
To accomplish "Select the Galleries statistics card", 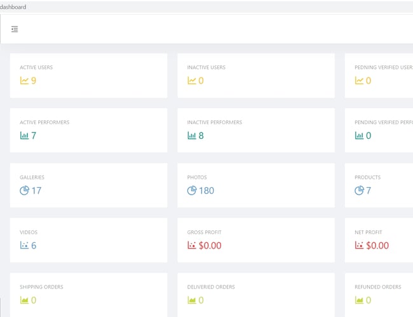I will (88, 185).
